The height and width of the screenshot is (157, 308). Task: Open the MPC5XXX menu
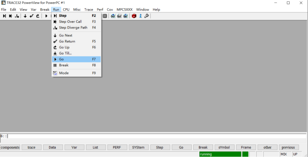coord(124,9)
